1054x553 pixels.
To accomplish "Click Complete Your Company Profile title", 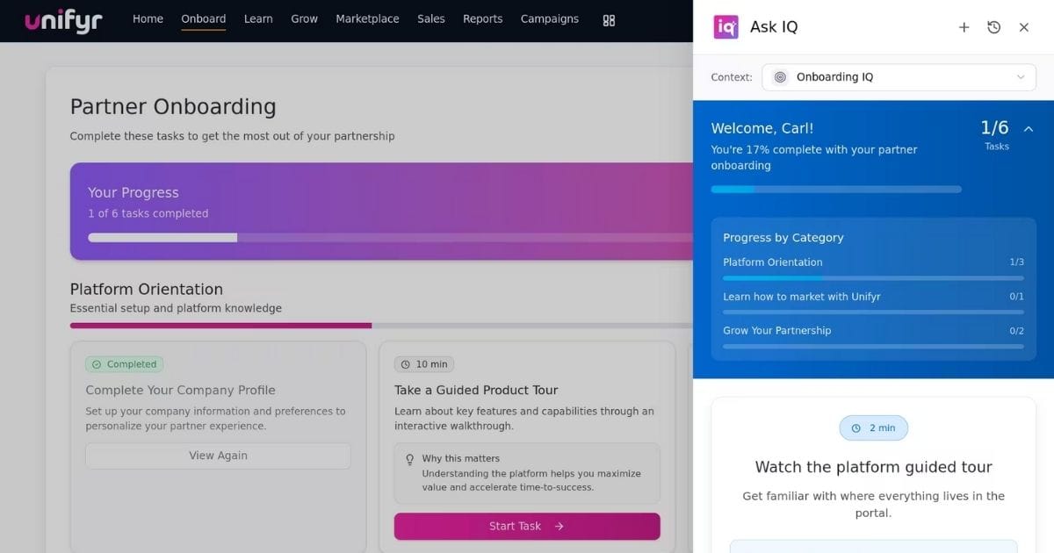I will tap(180, 390).
